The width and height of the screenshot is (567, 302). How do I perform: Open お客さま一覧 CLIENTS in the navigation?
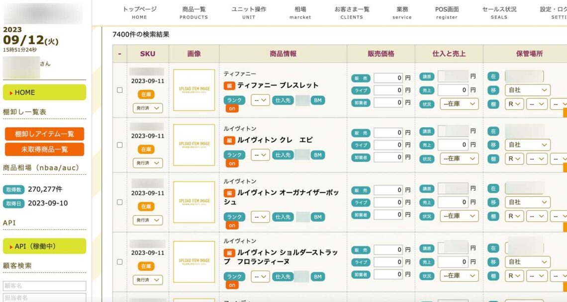[x=352, y=12]
